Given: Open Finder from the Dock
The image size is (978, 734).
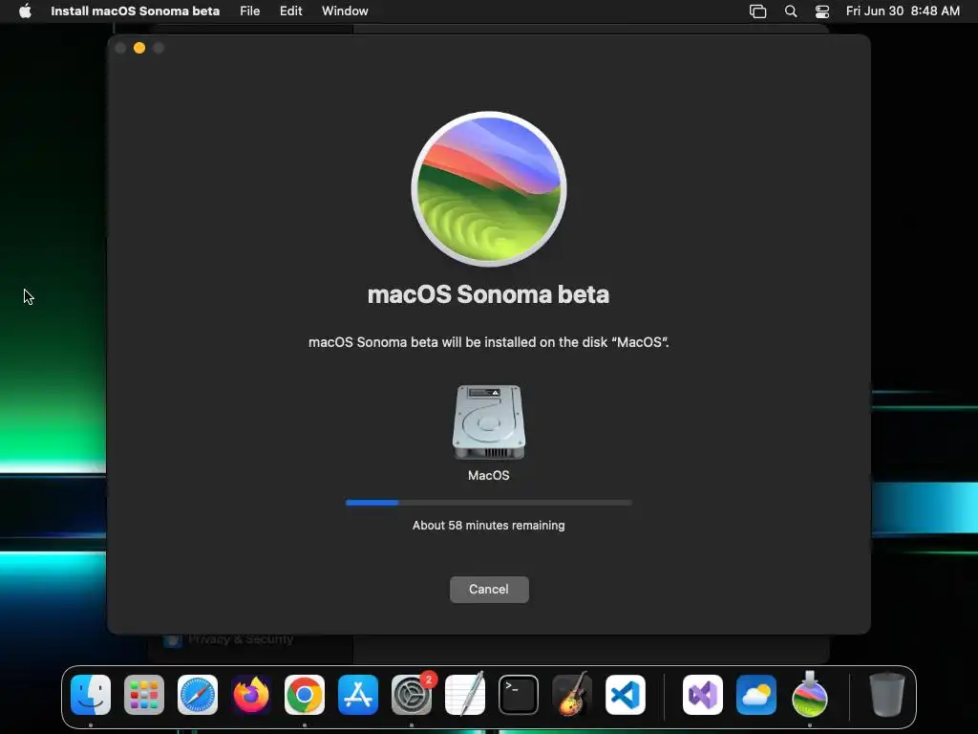Looking at the screenshot, I should point(91,695).
